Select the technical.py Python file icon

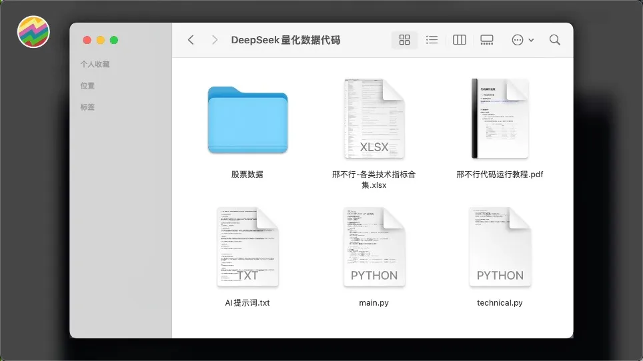point(500,247)
